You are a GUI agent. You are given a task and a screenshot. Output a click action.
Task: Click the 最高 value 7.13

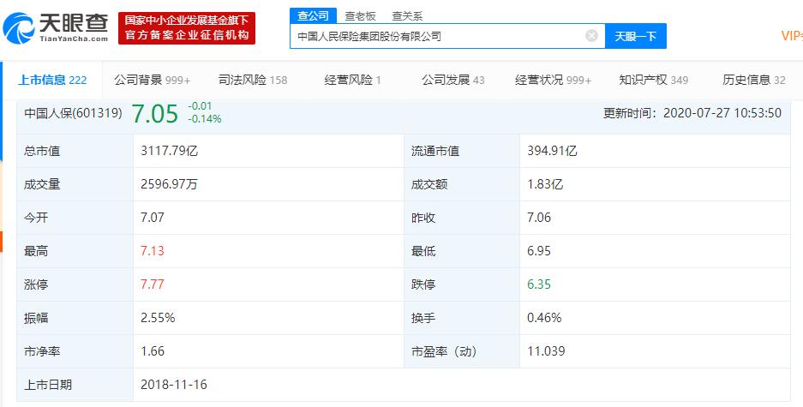coord(152,251)
